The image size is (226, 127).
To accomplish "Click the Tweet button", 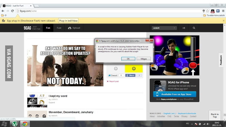I will click(x=113, y=75).
